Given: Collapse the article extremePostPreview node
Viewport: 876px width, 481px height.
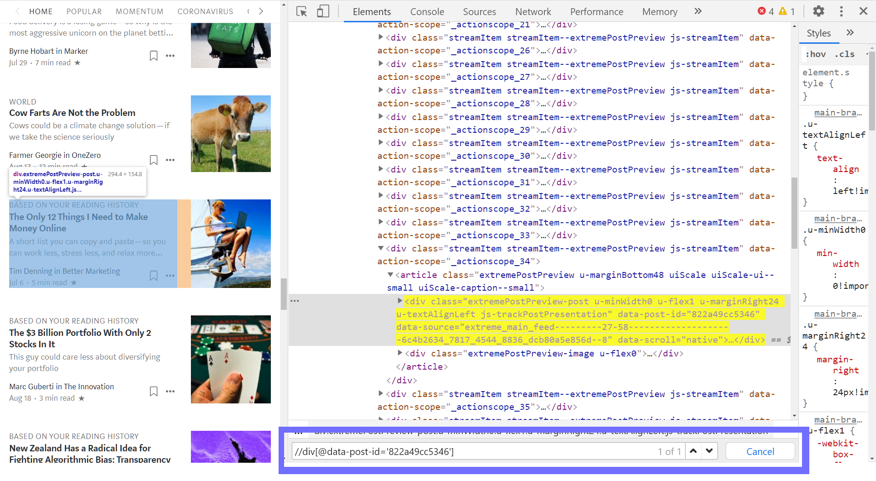Looking at the screenshot, I should tap(390, 275).
